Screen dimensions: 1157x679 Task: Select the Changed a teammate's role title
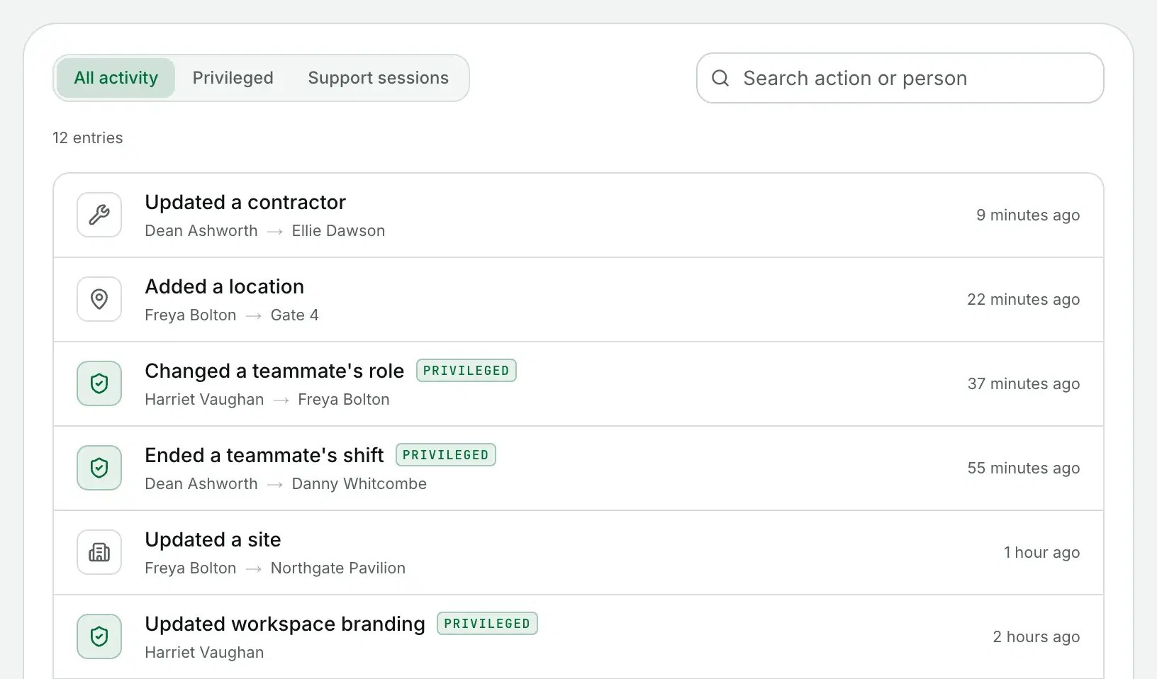(x=274, y=371)
